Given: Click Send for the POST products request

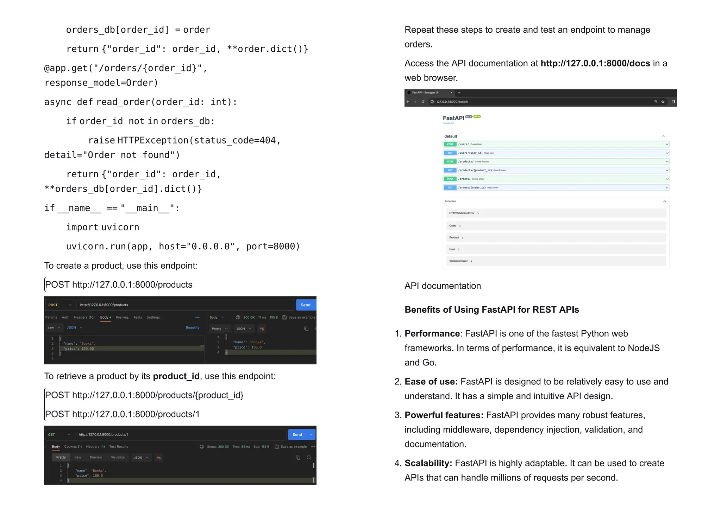Looking at the screenshot, I should [x=306, y=305].
